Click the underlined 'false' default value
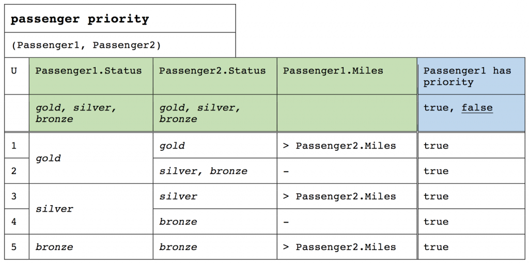The image size is (529, 264). 477,108
